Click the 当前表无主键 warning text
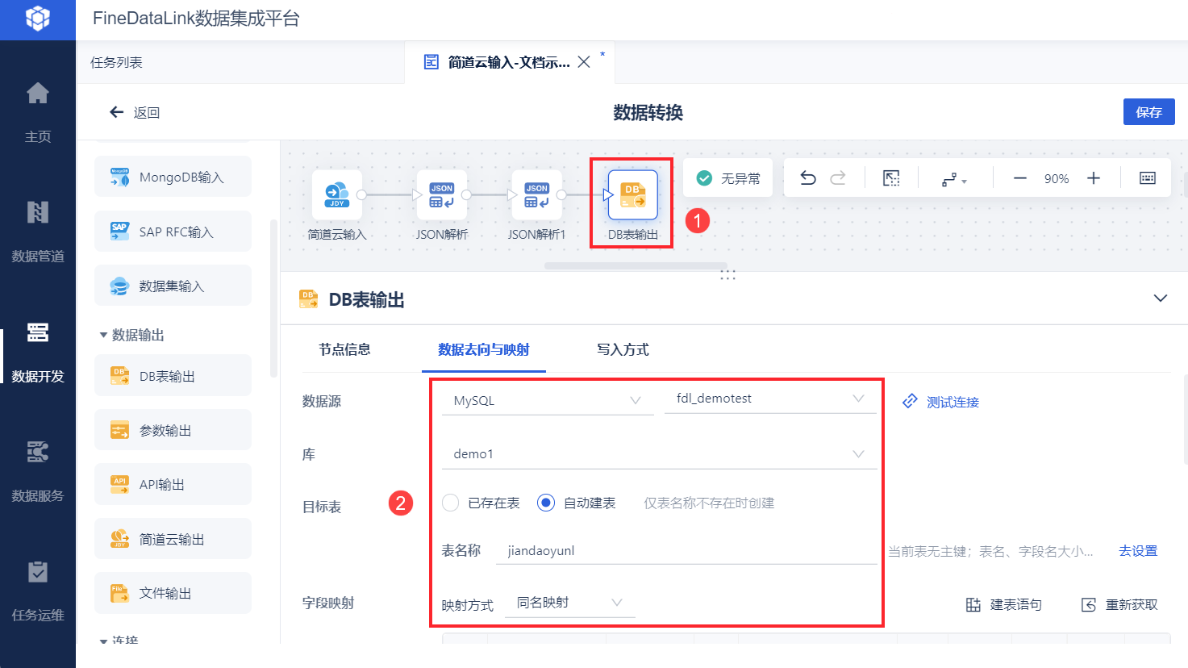Image resolution: width=1188 pixels, height=668 pixels. point(991,551)
